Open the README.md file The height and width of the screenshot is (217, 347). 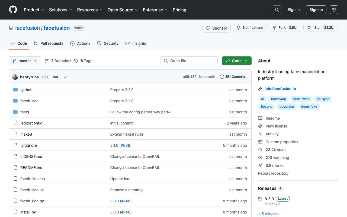click(31, 168)
